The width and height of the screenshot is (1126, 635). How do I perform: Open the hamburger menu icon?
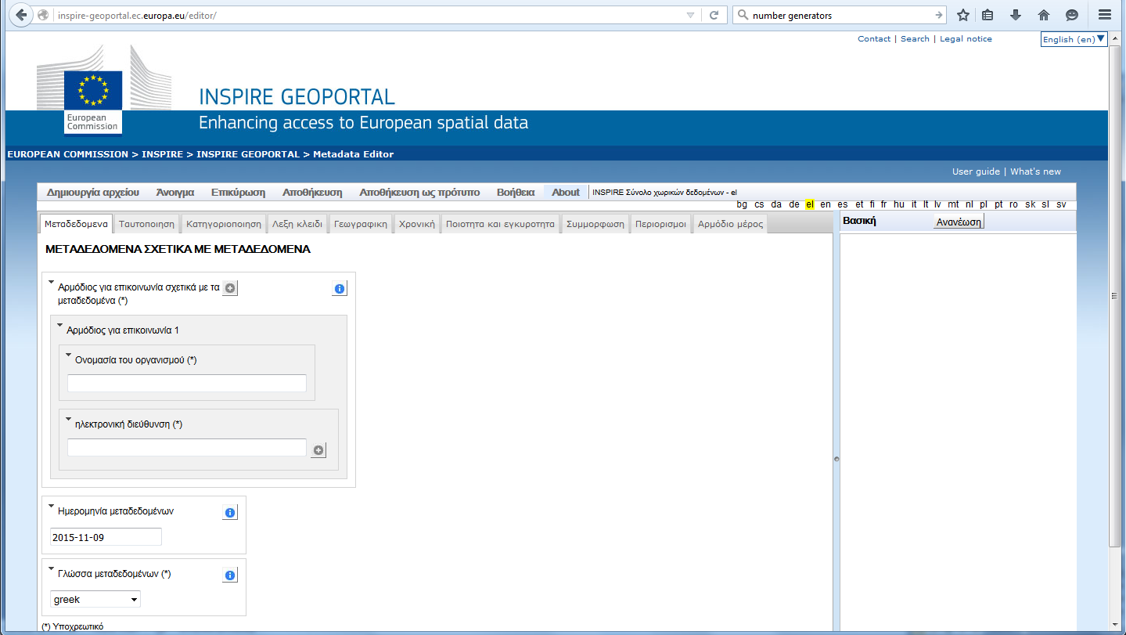pos(1105,15)
